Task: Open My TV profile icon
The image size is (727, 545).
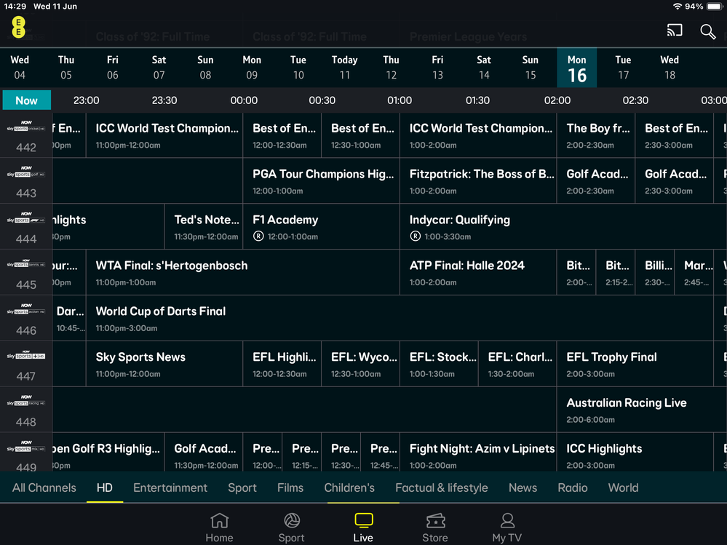Action: tap(507, 528)
